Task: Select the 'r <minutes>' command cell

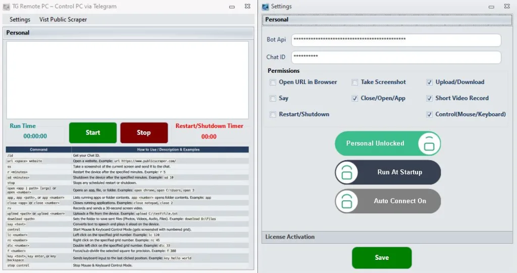Action: point(38,172)
